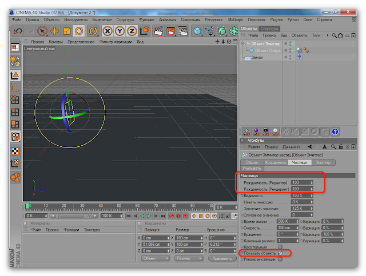Render the active view clapperboard icon

coord(158,31)
